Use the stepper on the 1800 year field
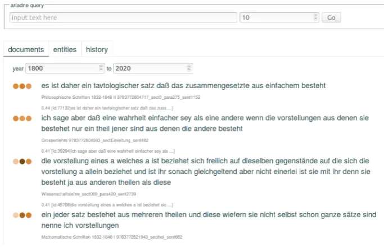The width and height of the screenshot is (384, 247). pyautogui.click(x=101, y=68)
